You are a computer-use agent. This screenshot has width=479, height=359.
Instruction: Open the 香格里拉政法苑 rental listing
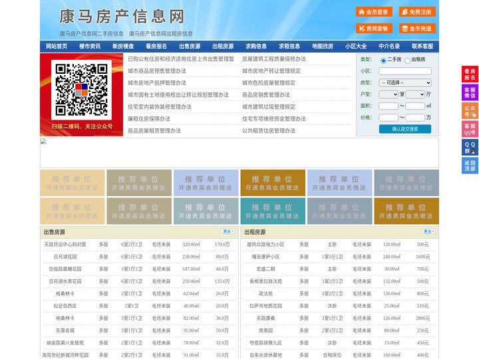[265, 281]
